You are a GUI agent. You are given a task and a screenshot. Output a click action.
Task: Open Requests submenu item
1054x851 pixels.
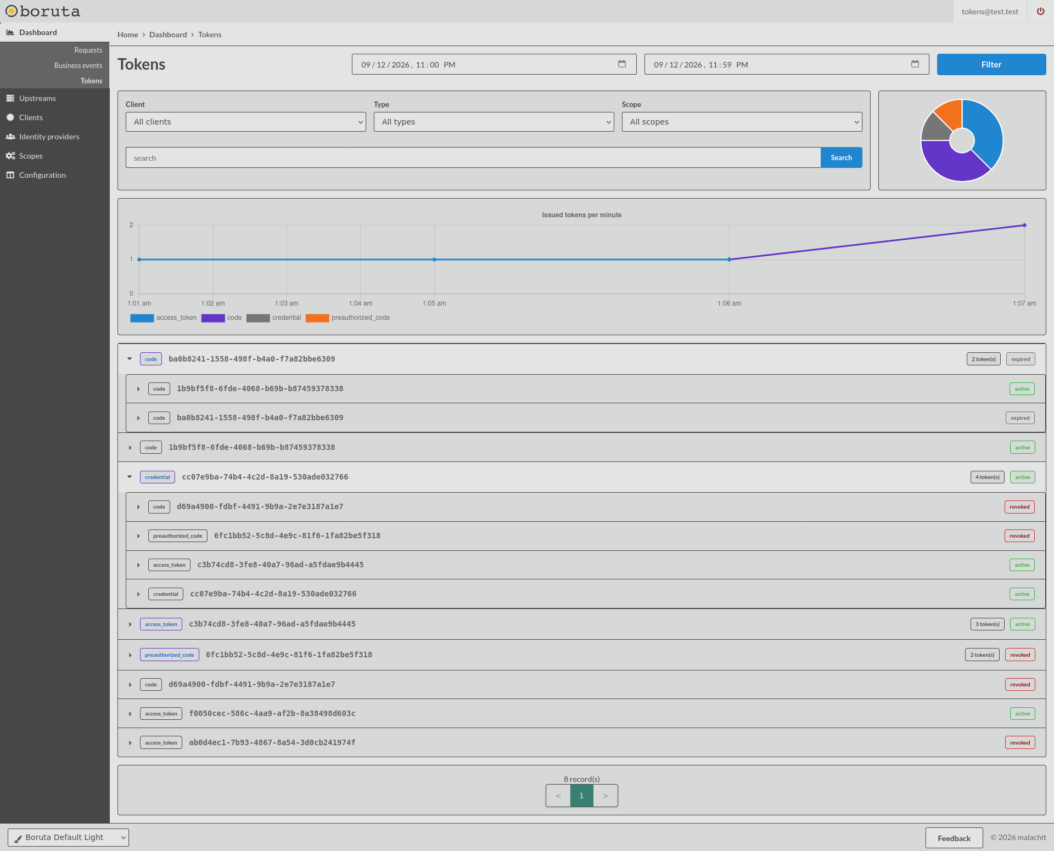click(88, 50)
